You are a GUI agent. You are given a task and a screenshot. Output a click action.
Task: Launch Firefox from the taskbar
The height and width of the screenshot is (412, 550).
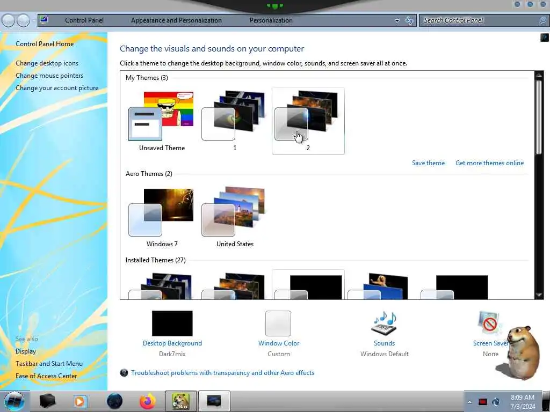[x=147, y=401]
